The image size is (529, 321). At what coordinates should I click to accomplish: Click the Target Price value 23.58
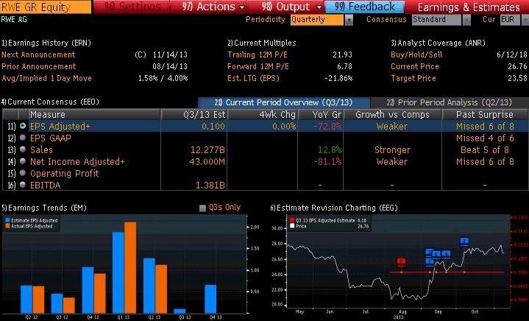(517, 78)
